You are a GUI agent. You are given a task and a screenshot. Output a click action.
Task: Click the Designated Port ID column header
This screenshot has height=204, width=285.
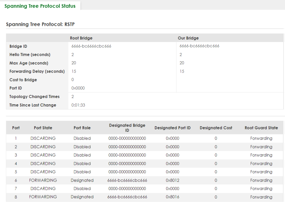[172, 128]
